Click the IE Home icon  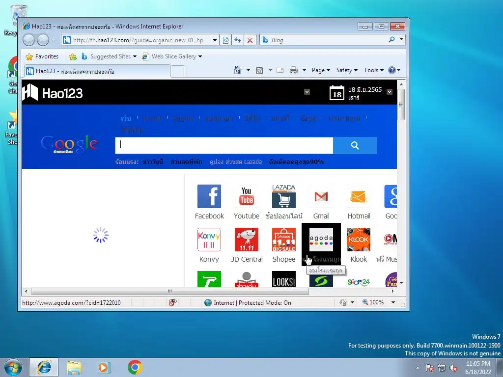click(x=238, y=70)
